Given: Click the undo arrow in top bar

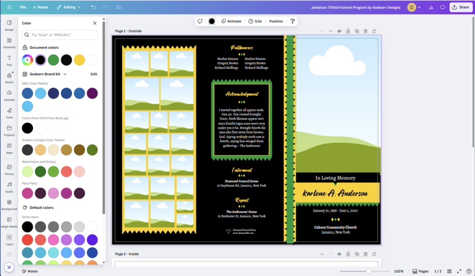Looking at the screenshot, I should [93, 7].
